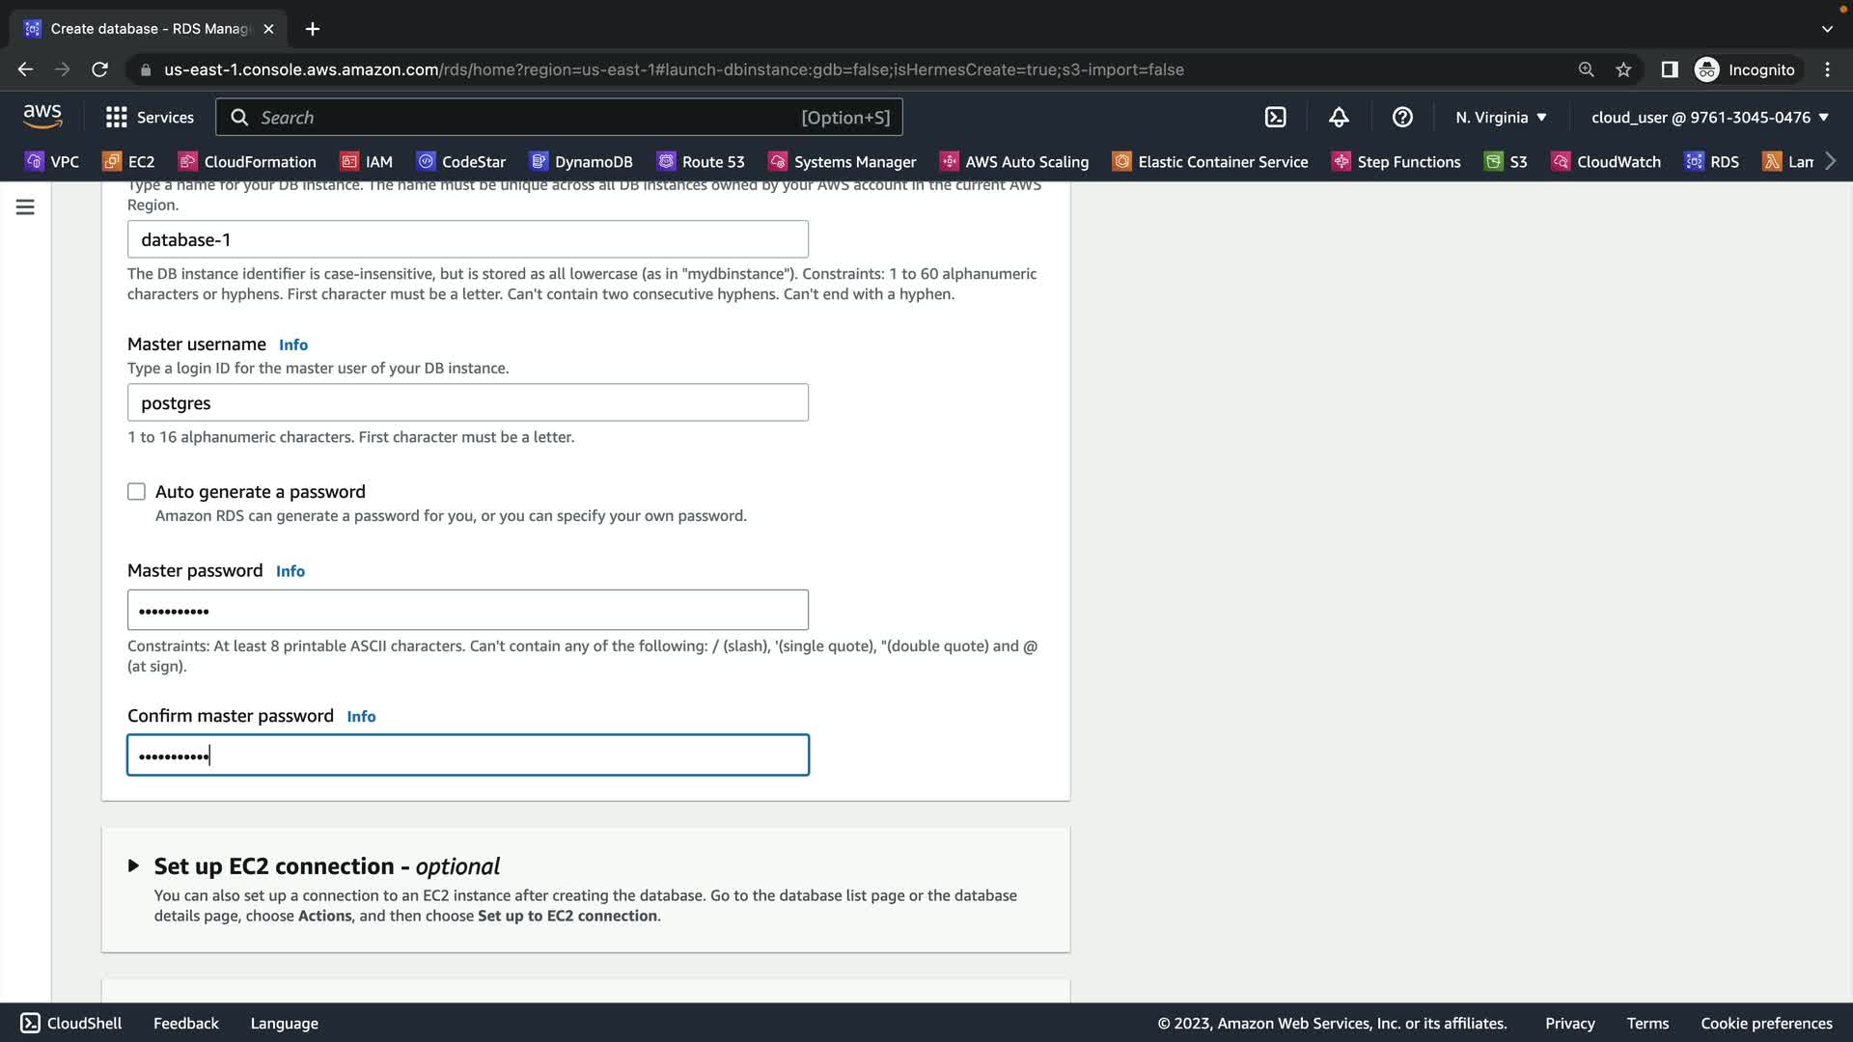Open the side navigation hamburger menu
This screenshot has height=1042, width=1853.
coord(25,207)
